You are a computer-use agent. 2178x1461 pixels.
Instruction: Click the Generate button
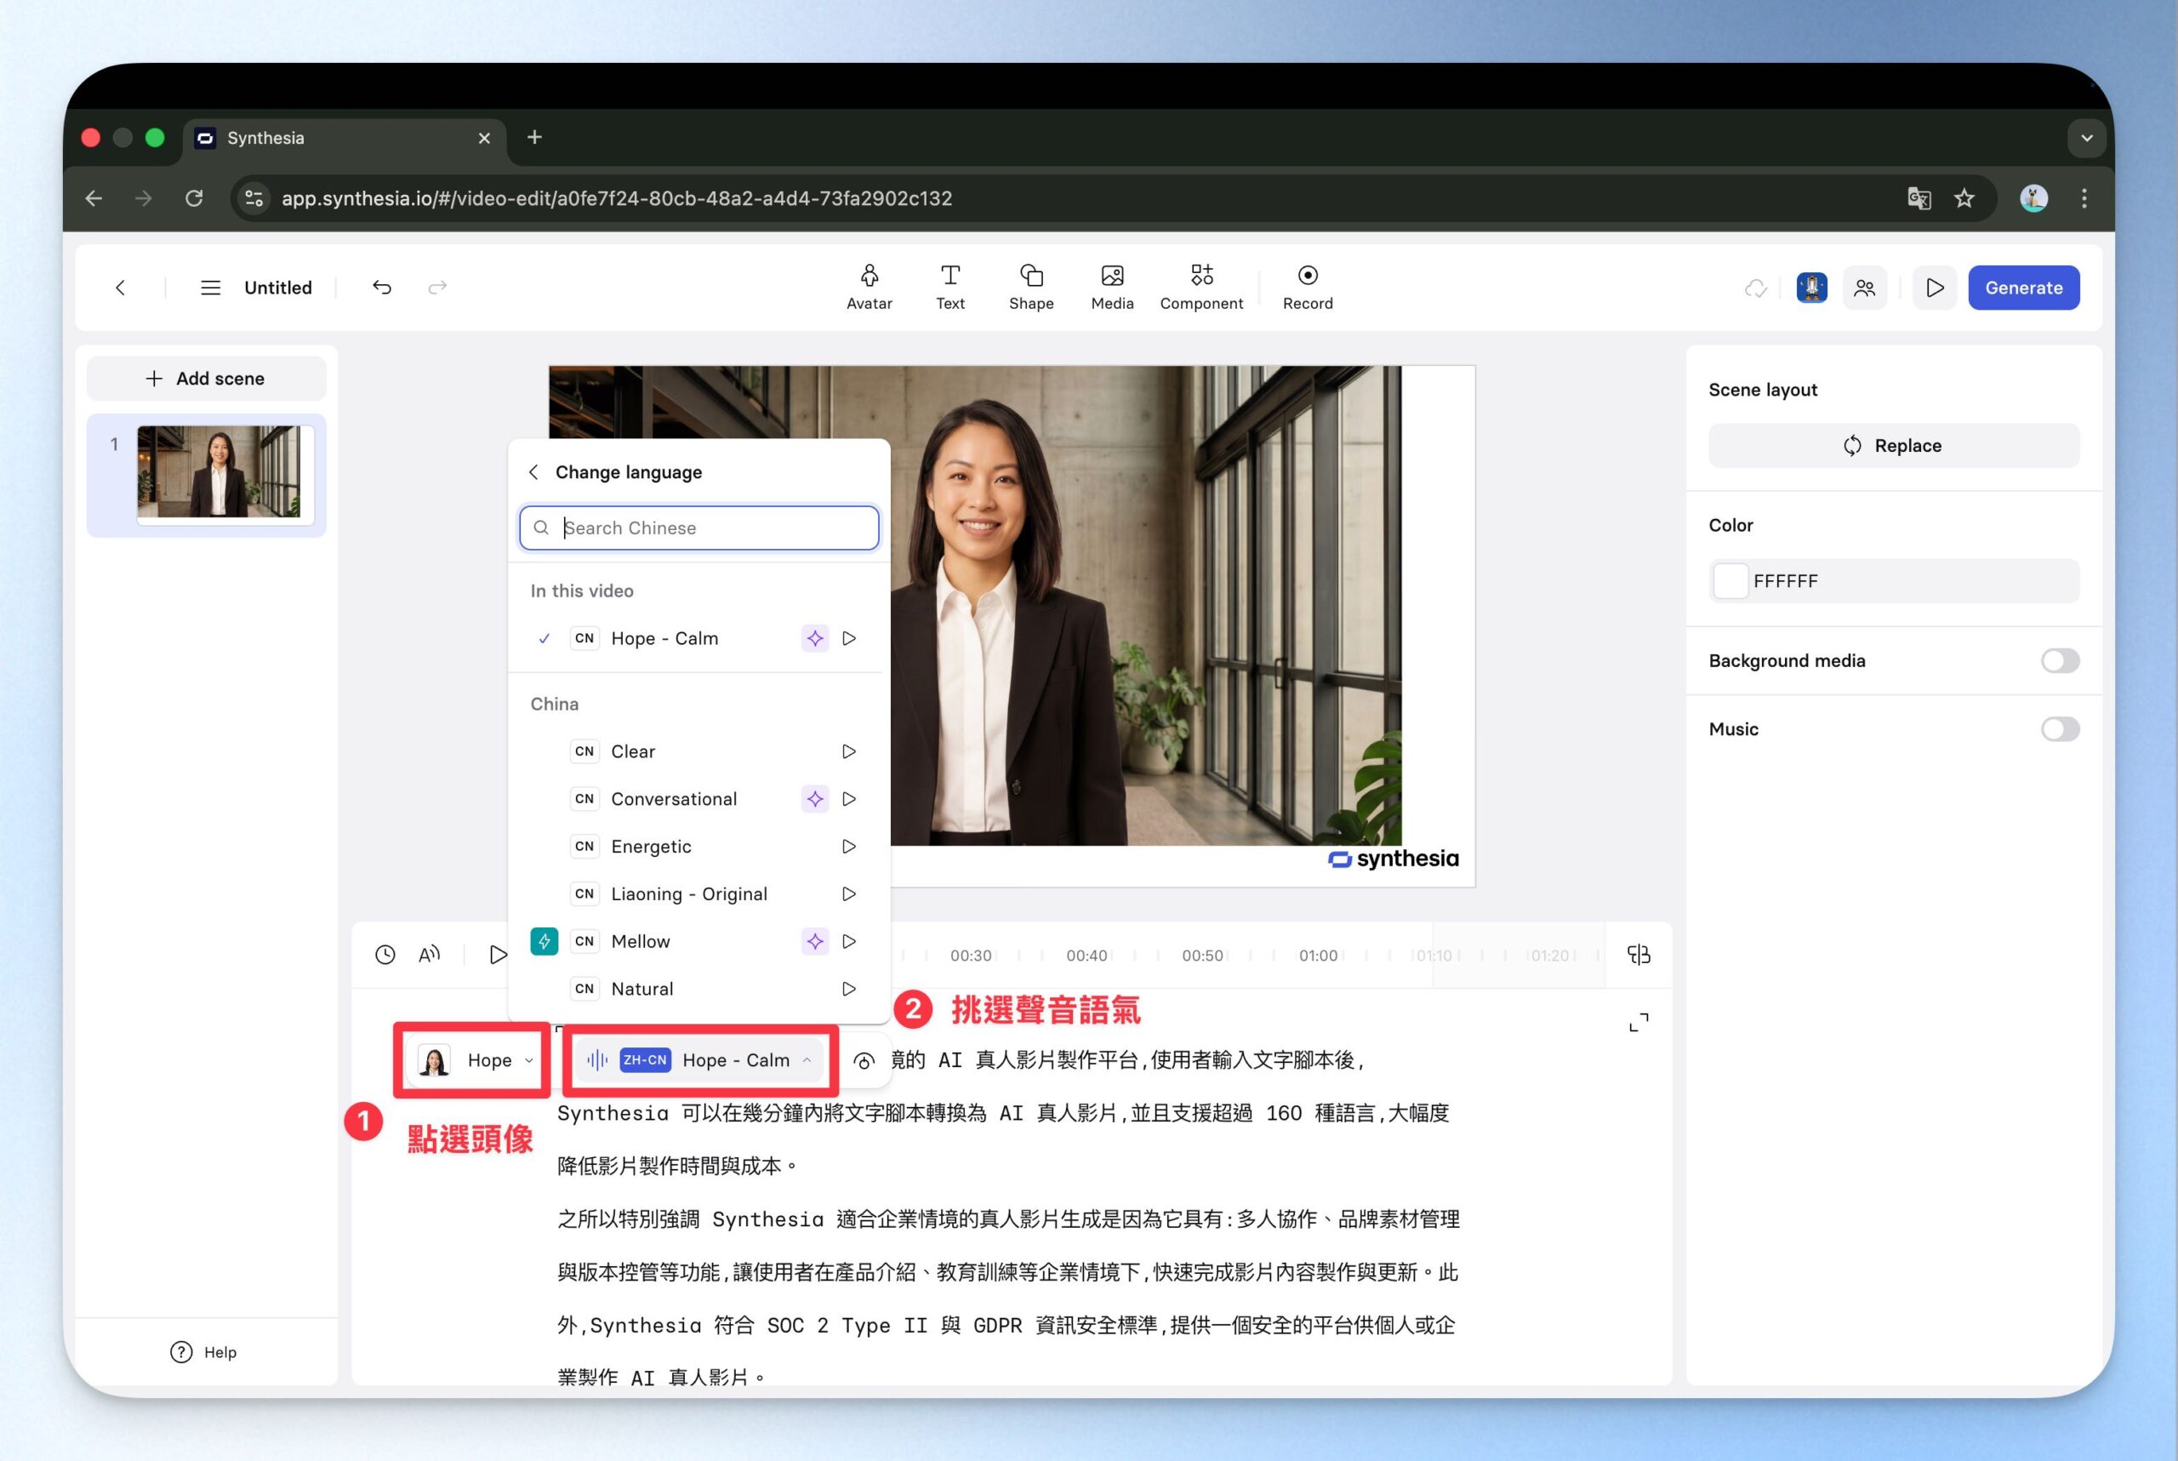2022,288
